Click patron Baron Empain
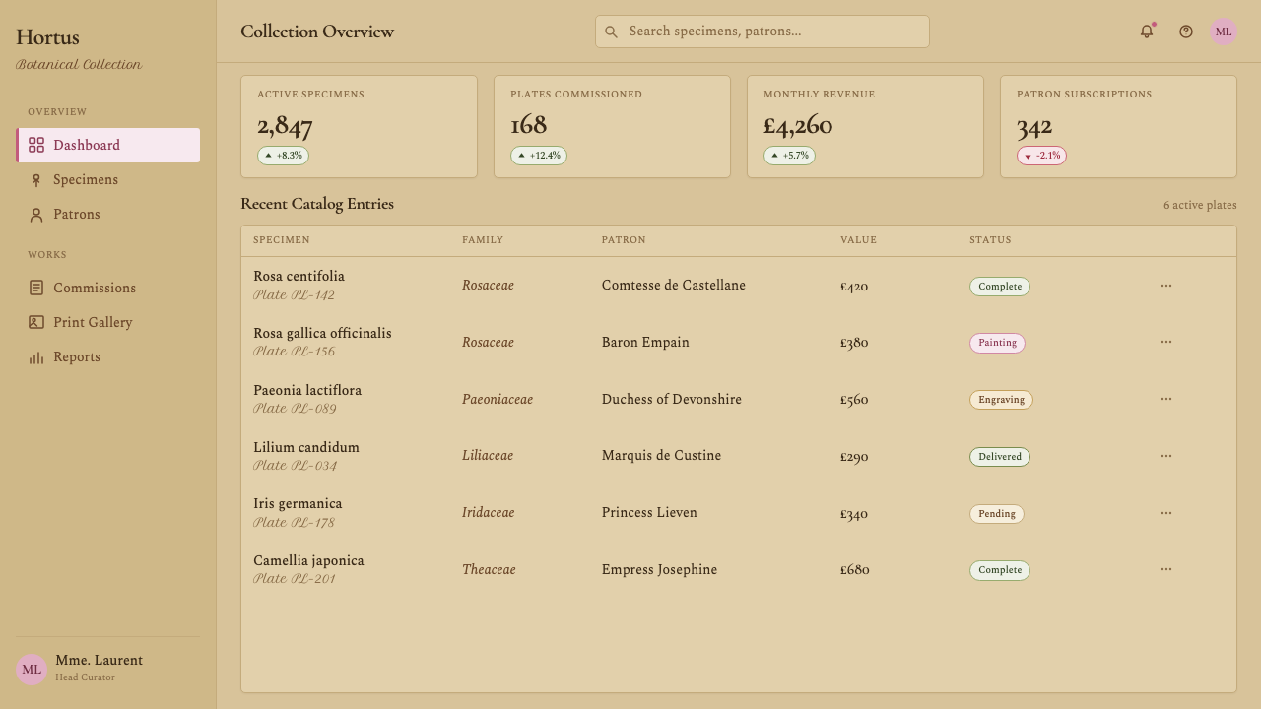 click(x=645, y=343)
